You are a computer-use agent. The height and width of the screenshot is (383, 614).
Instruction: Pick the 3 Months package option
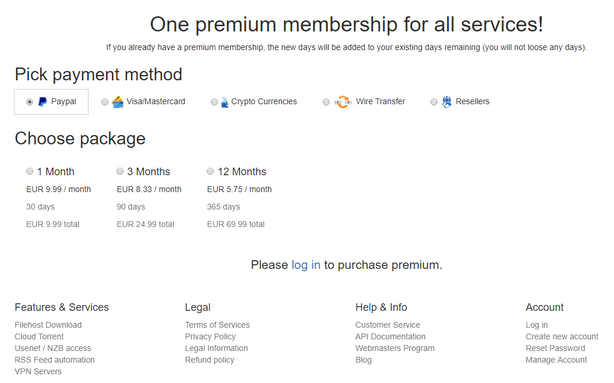[120, 171]
